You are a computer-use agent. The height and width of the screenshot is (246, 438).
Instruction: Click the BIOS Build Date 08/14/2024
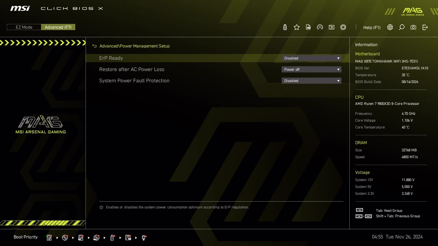click(410, 82)
